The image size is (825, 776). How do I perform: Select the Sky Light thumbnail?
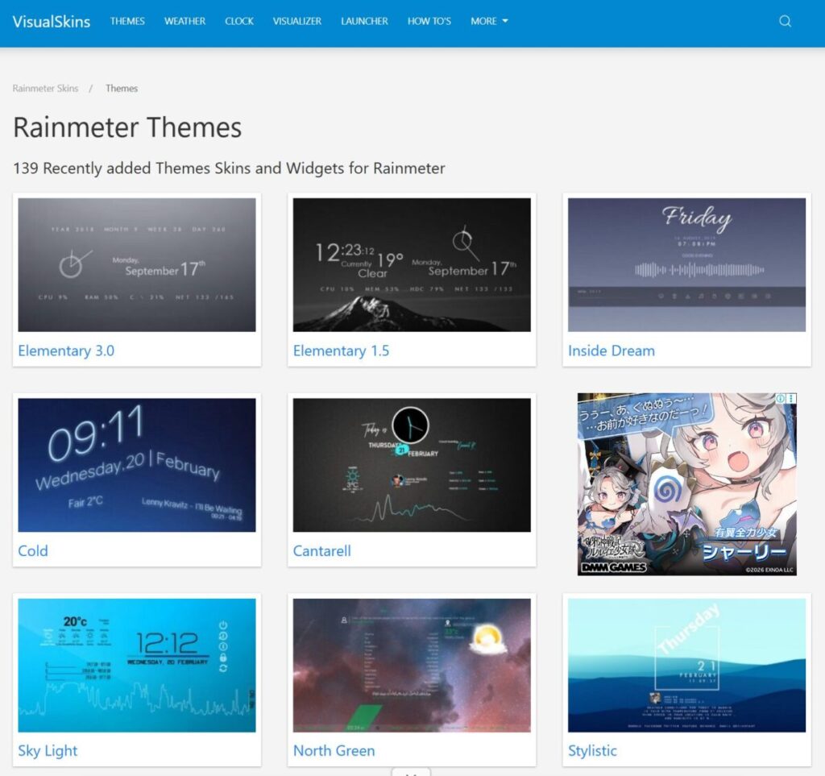point(136,665)
